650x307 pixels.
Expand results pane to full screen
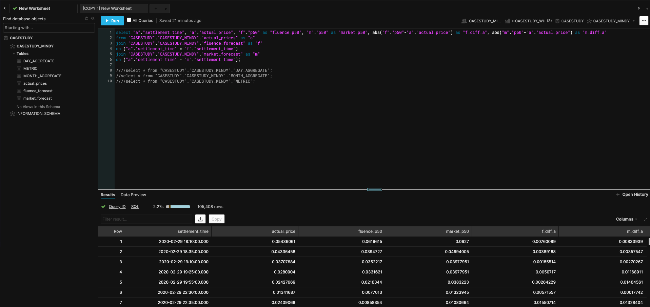(x=646, y=219)
